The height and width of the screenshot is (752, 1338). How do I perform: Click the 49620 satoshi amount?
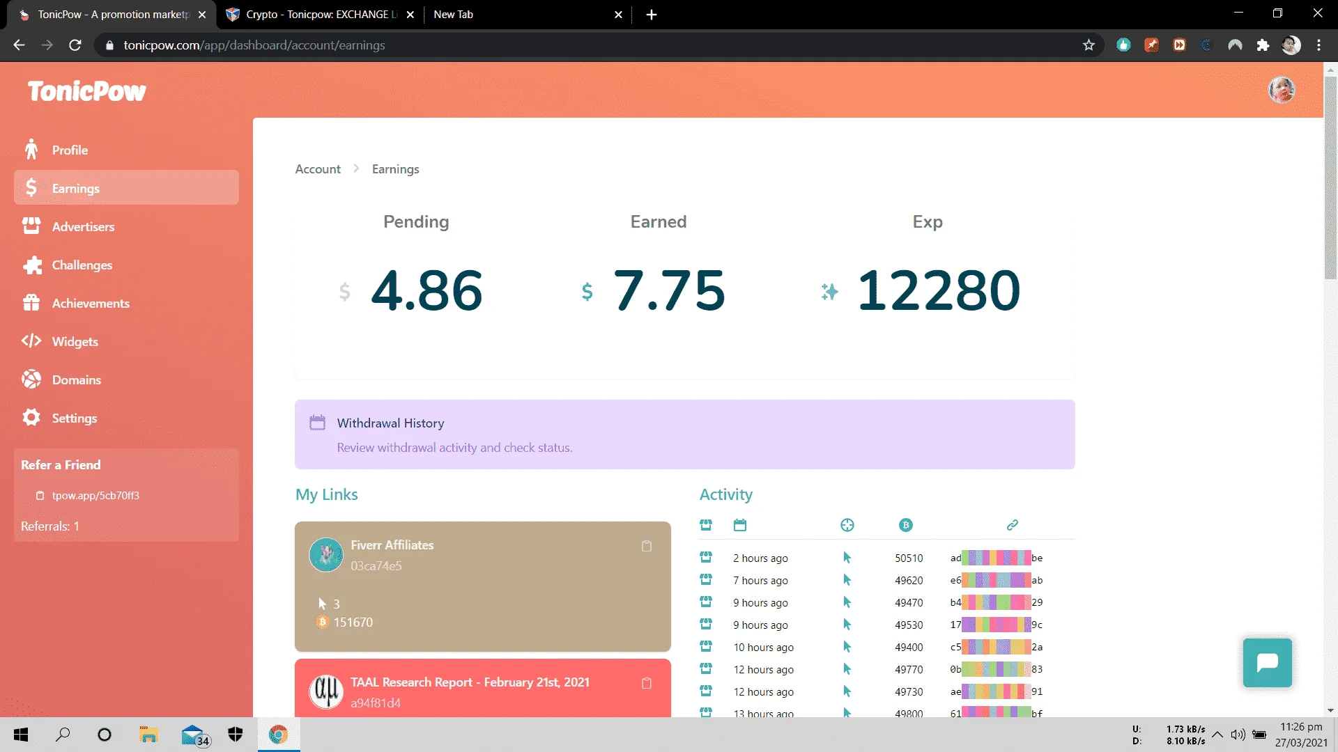point(909,580)
